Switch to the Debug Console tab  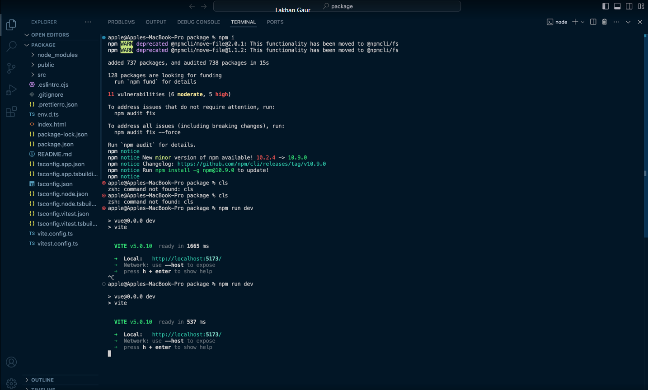coord(198,22)
